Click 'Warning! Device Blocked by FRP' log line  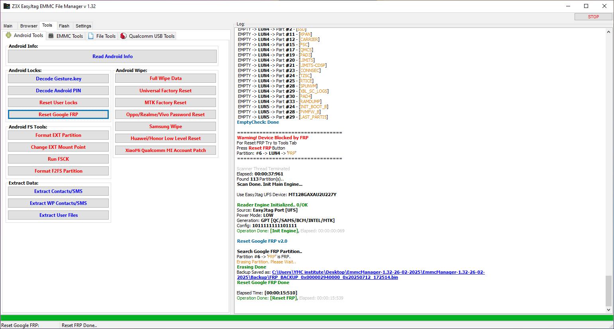pos(273,138)
